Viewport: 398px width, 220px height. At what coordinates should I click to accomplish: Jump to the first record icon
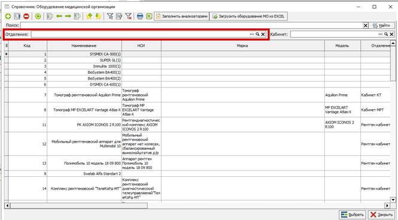[x=50, y=17]
